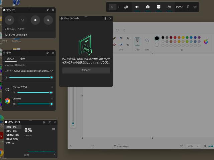The image size is (214, 160).
Task: Click the サインイン button in Xbox Social
Action: coord(86,70)
